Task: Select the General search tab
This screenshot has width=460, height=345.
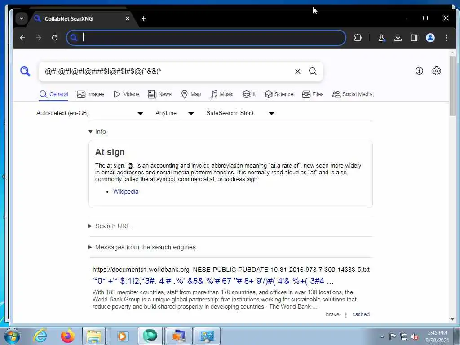Action: click(54, 94)
